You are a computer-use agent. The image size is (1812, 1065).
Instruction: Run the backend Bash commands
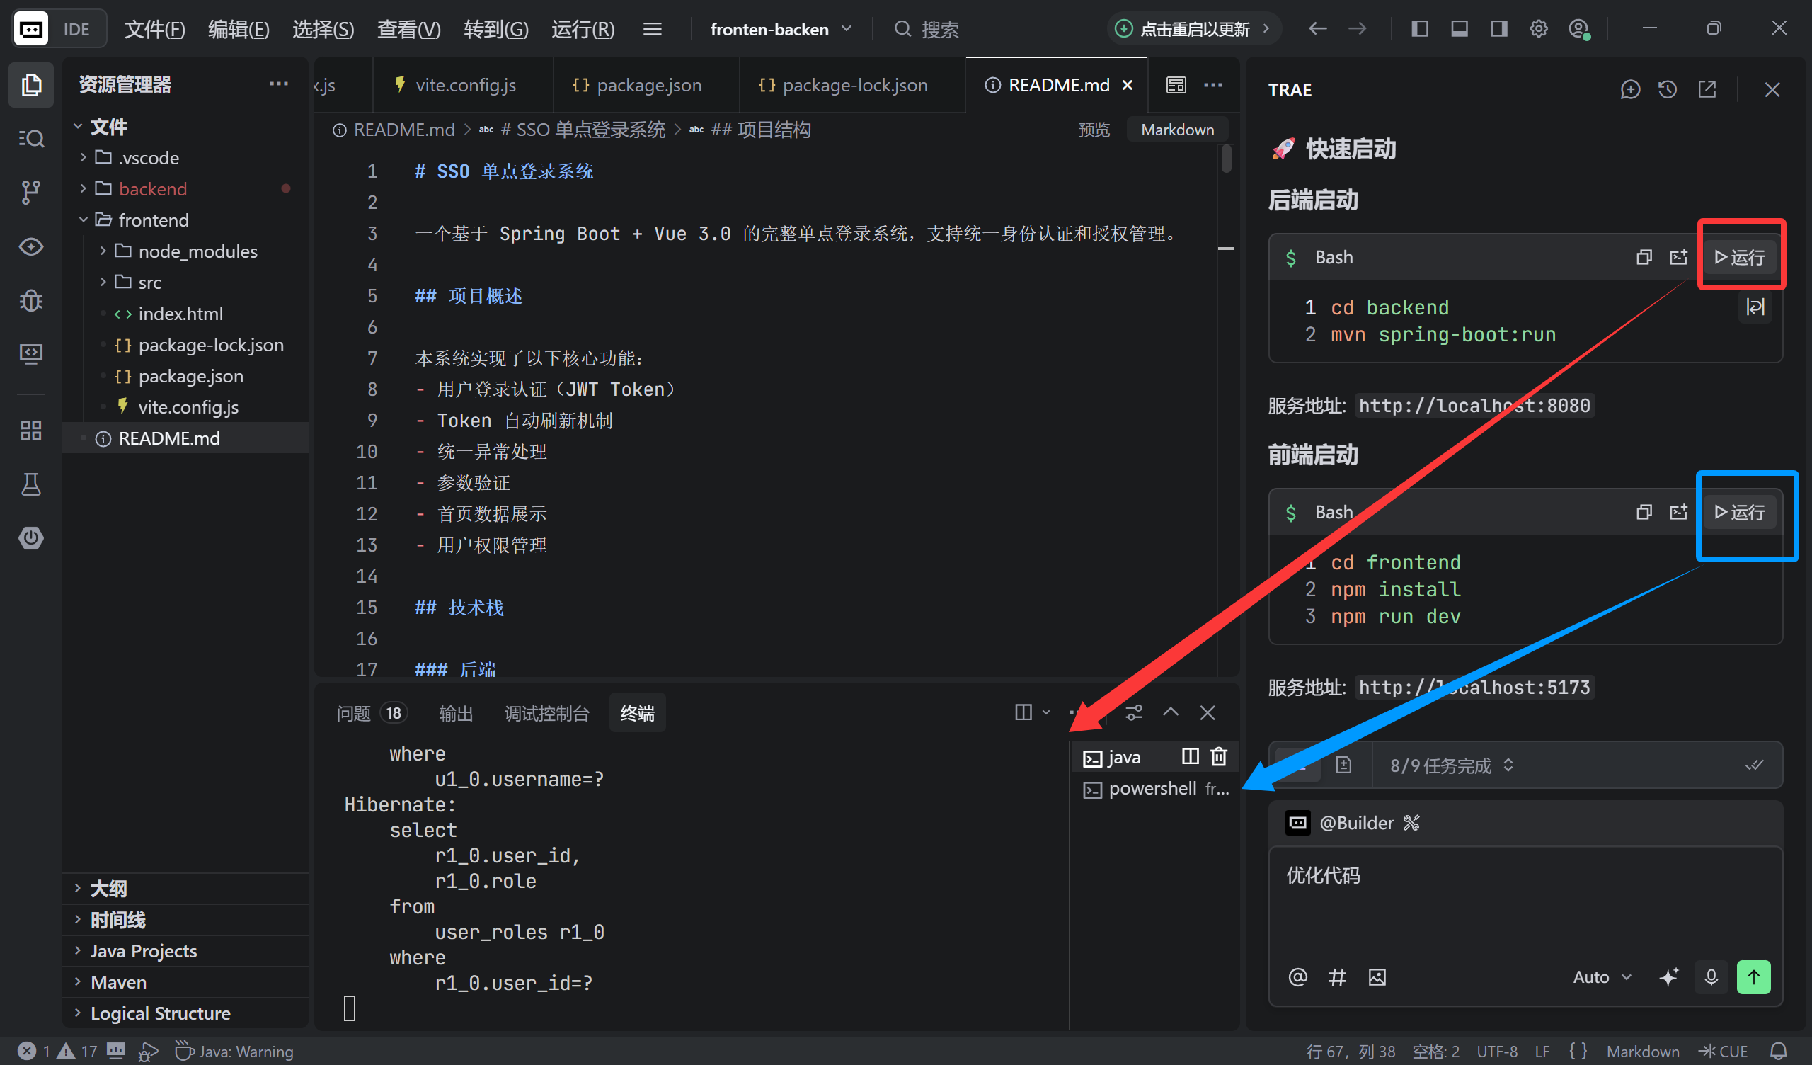(x=1739, y=257)
